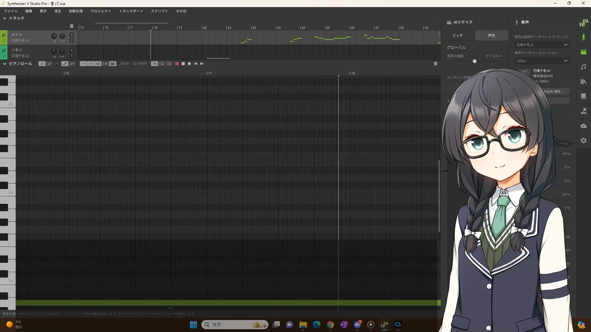The height and width of the screenshot is (332, 591).
Task: Open the dictionary book sidebar icon
Action: pyautogui.click(x=583, y=96)
